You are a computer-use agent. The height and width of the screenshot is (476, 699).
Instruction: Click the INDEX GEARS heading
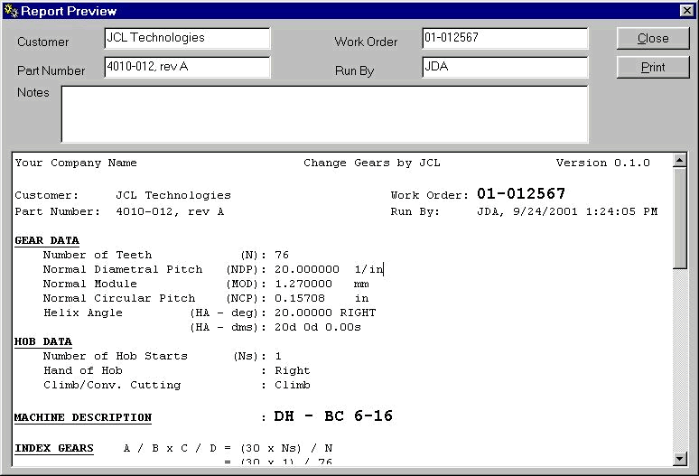click(x=54, y=448)
